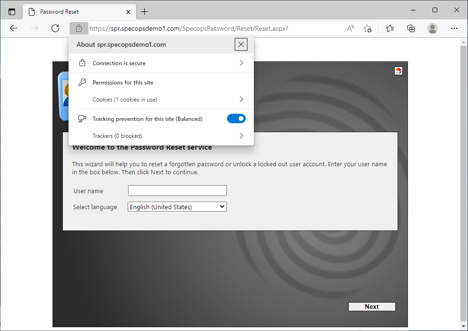Viewport: 468px width, 331px height.
Task: Click the URL address bar text
Action: tap(189, 28)
